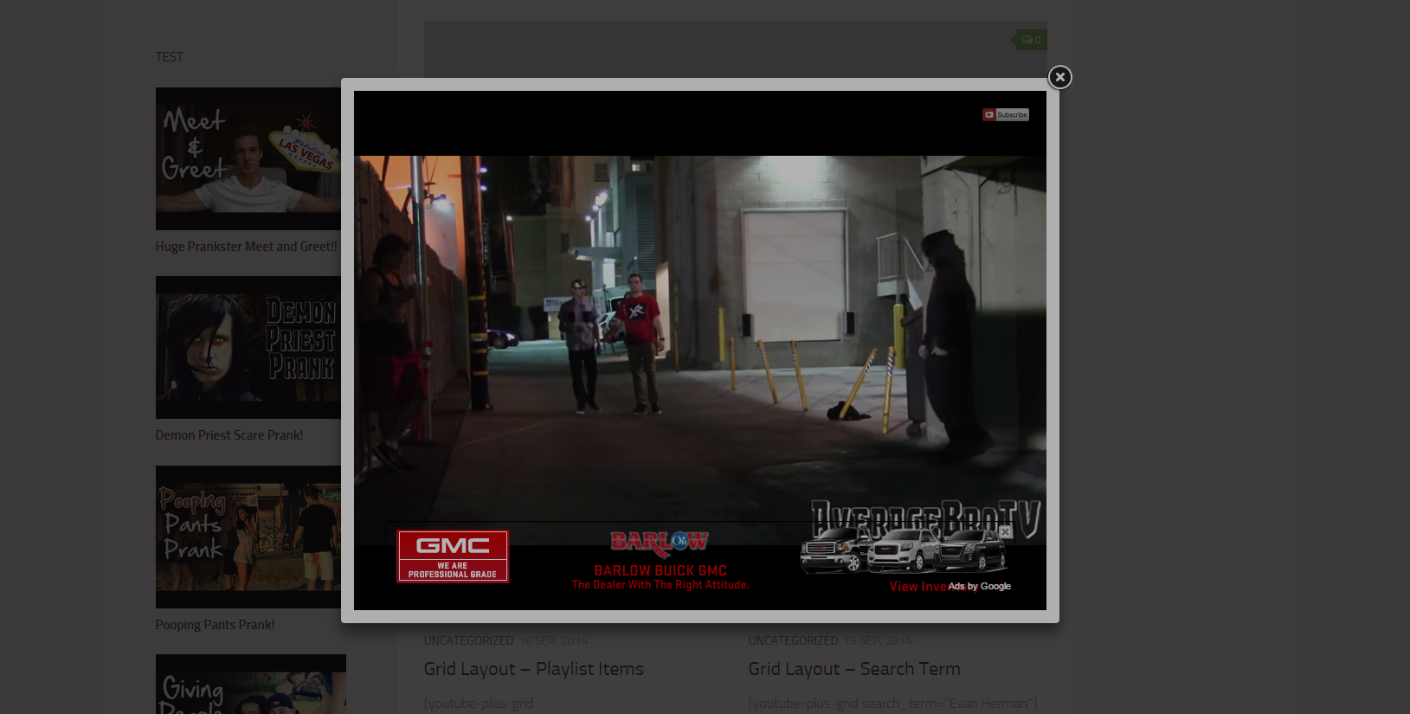This screenshot has height=714, width=1410.
Task: Close the video lightbox popup
Action: click(1059, 77)
